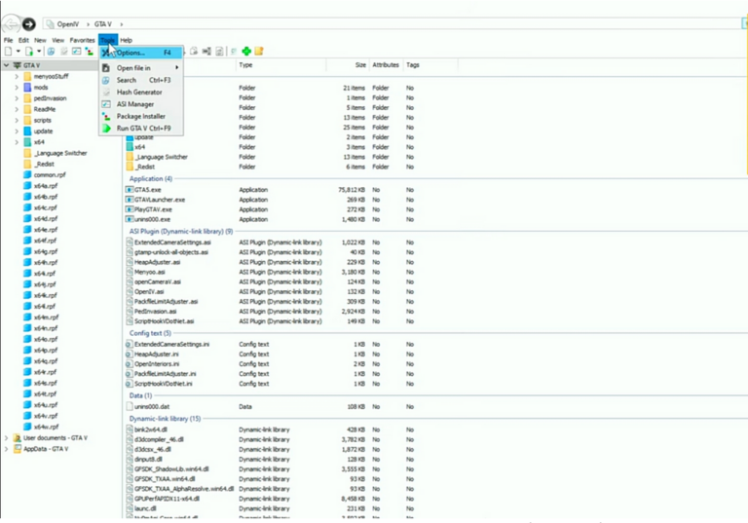Expand the pedInvasion folder in tree
The image size is (748, 523).
click(x=17, y=98)
